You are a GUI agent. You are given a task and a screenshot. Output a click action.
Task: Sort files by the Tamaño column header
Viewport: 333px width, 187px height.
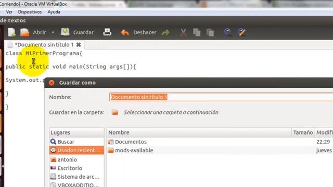[303, 132]
